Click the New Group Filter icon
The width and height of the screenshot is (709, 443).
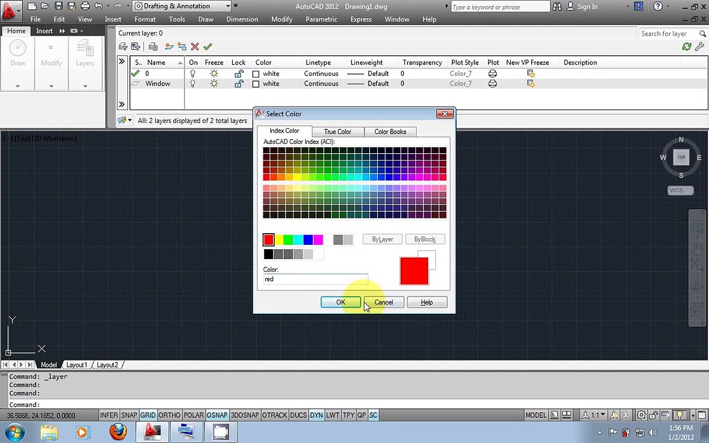135,47
